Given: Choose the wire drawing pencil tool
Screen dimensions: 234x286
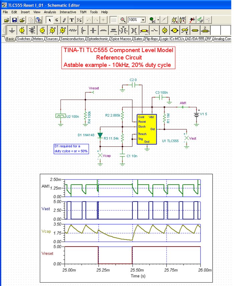Looking at the screenshot, I should tap(64, 20).
